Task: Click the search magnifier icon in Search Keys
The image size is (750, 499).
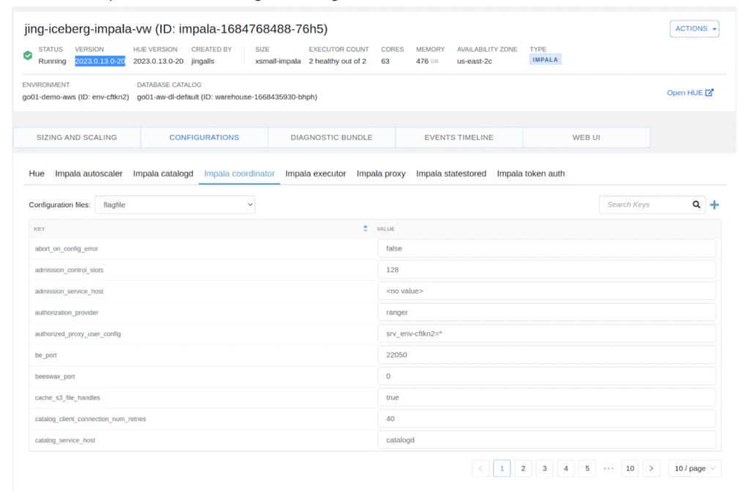Action: 696,205
